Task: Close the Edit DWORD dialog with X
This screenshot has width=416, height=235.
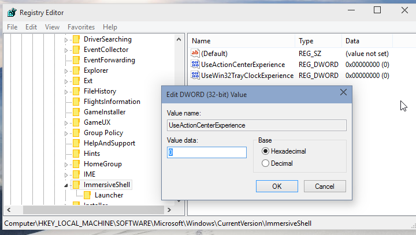Action: click(343, 92)
